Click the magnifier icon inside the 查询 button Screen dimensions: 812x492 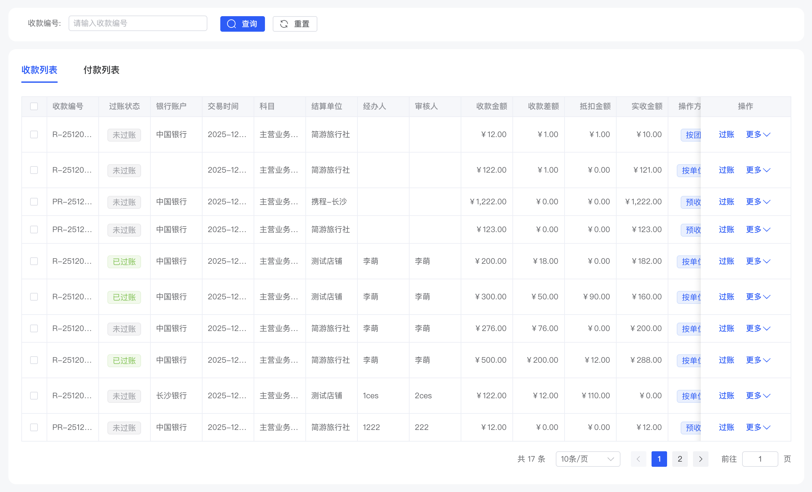click(232, 24)
